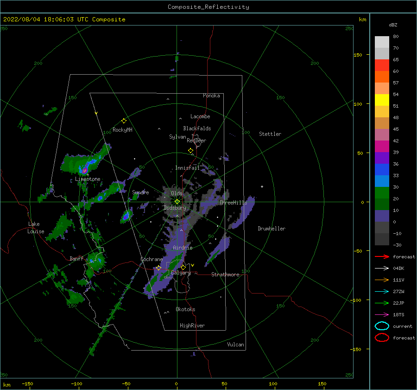The image size is (417, 390).
Task: Click the Banff label
Action: pos(76,258)
